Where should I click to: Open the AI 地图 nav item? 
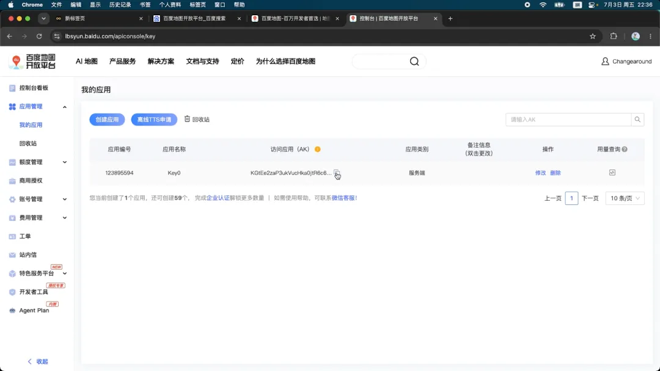[x=87, y=62]
